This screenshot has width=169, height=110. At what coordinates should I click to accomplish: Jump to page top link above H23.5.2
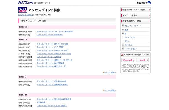[109, 72]
